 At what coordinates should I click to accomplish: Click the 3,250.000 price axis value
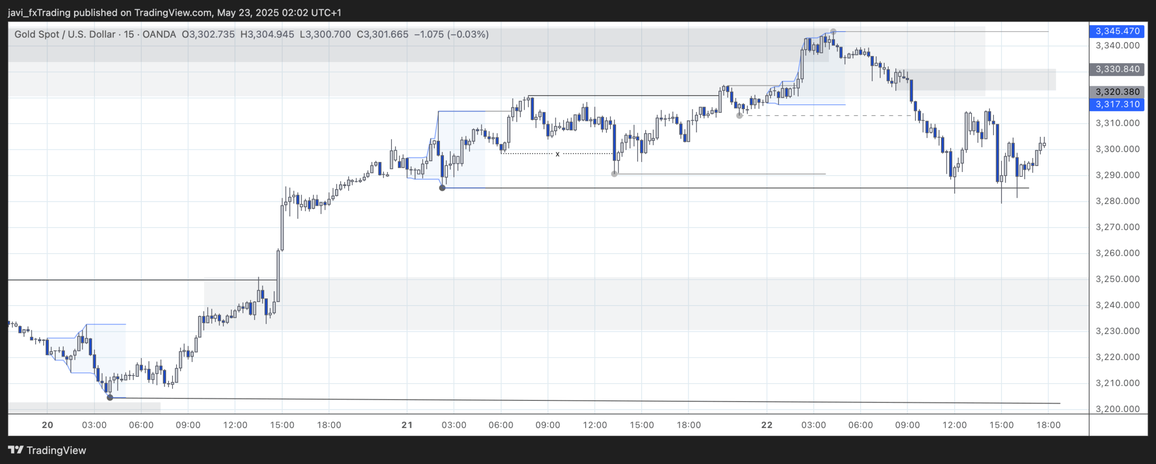coord(1118,279)
